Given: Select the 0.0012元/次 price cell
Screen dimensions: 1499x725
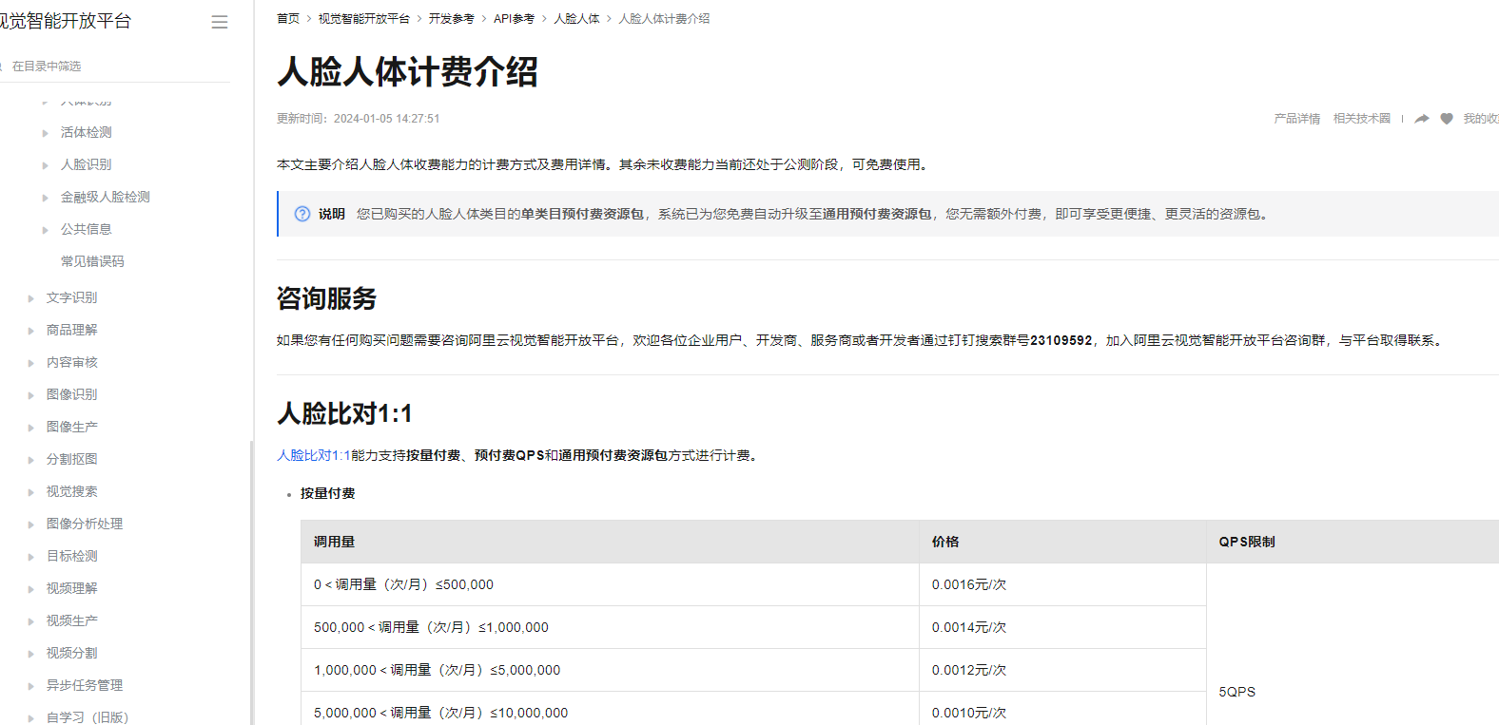Looking at the screenshot, I should 1062,670.
